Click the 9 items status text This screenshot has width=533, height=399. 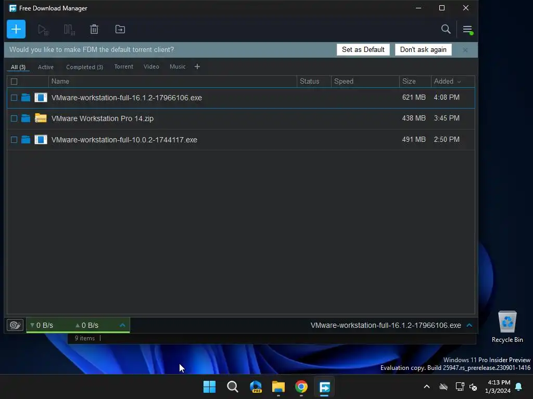coord(85,338)
